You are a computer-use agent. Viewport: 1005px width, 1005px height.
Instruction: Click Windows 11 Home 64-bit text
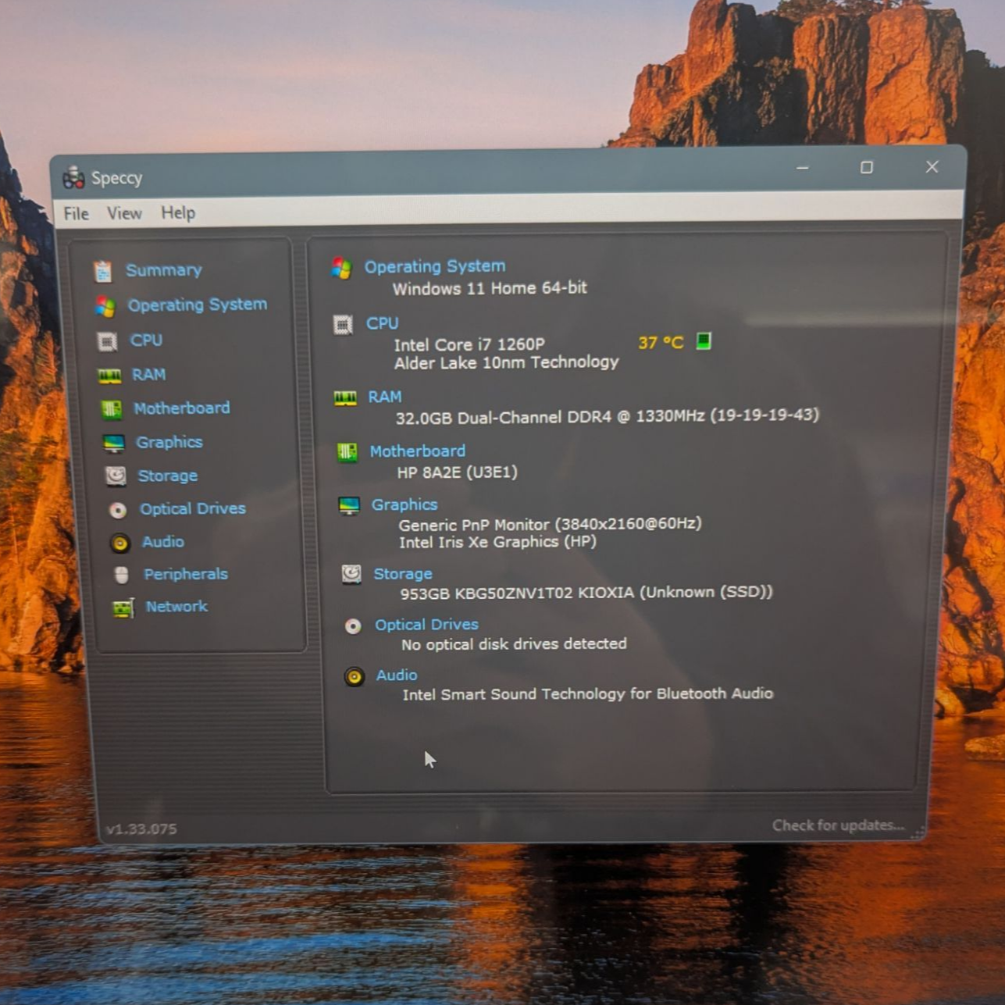(x=490, y=288)
